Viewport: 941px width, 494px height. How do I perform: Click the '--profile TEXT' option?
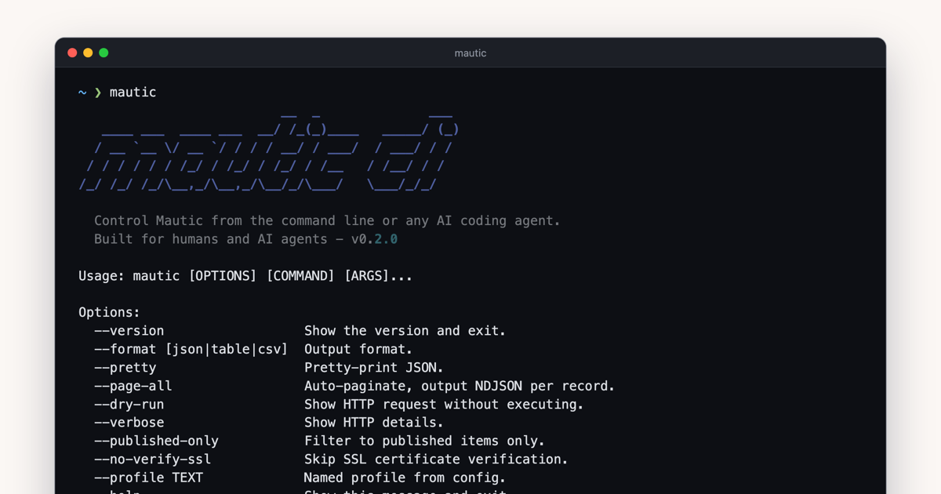[148, 478]
